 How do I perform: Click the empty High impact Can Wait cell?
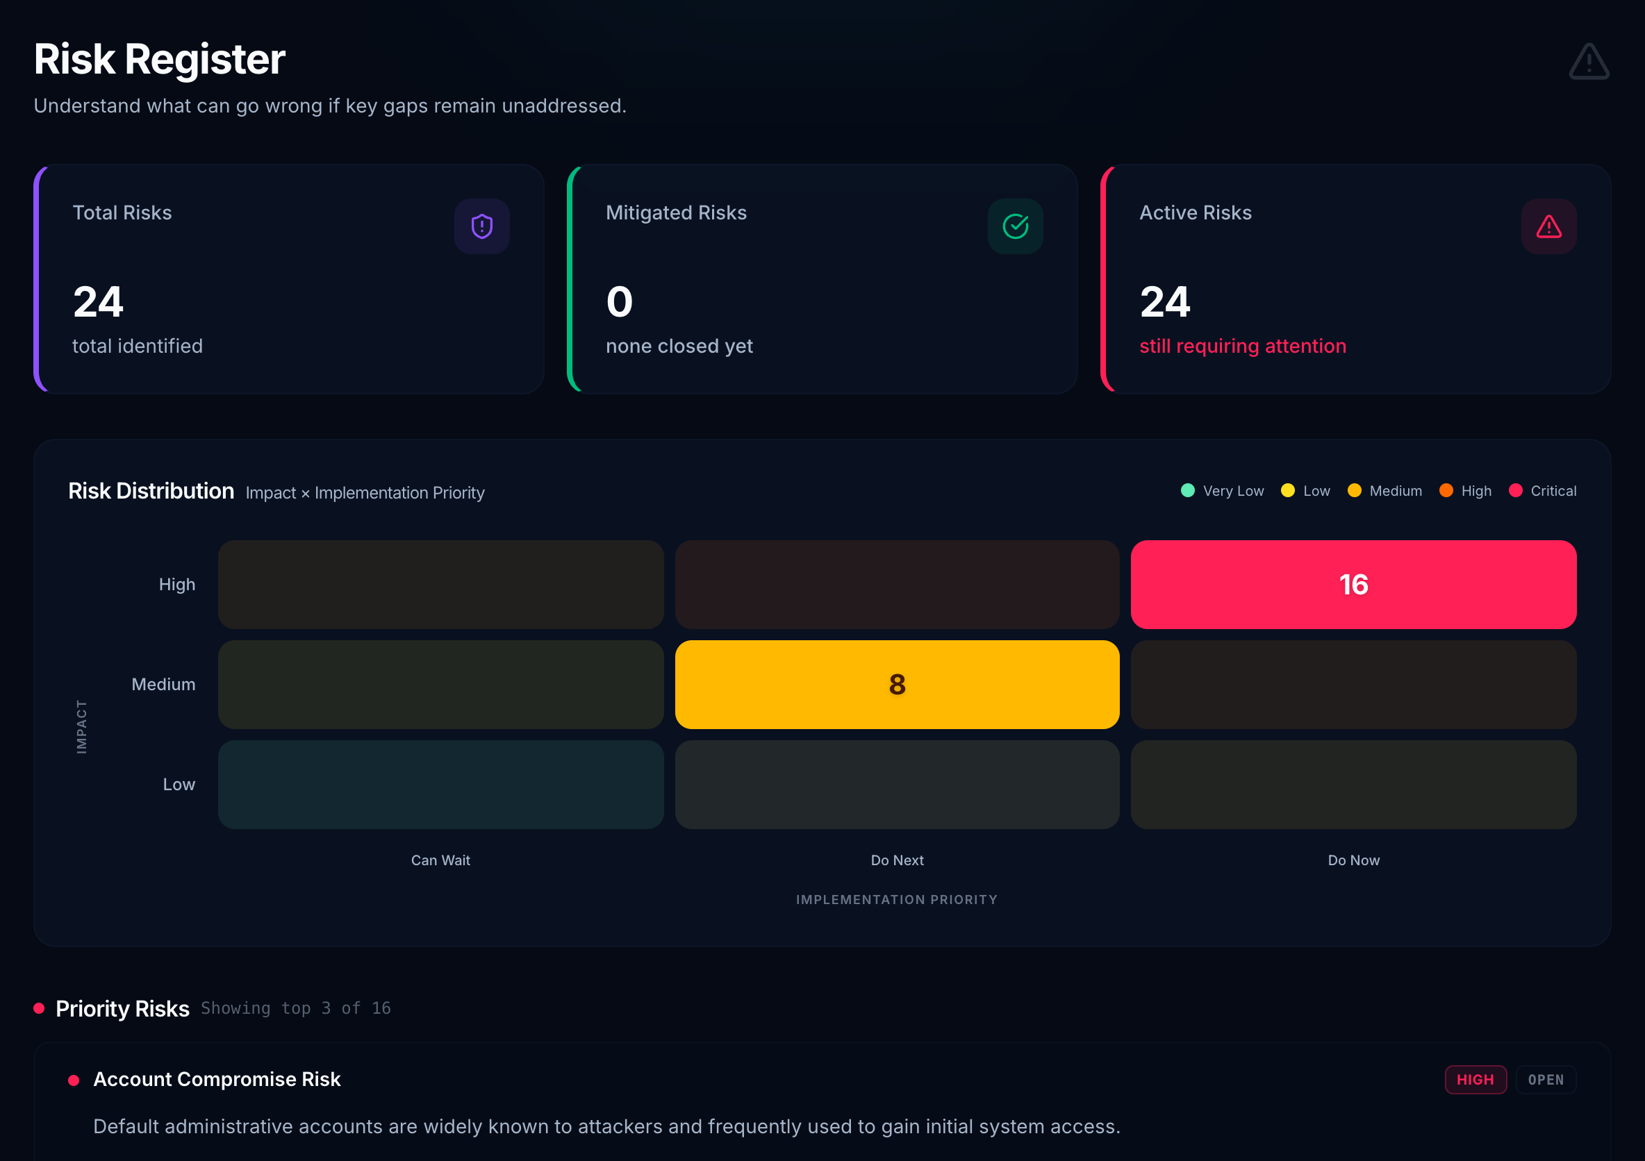(x=440, y=585)
